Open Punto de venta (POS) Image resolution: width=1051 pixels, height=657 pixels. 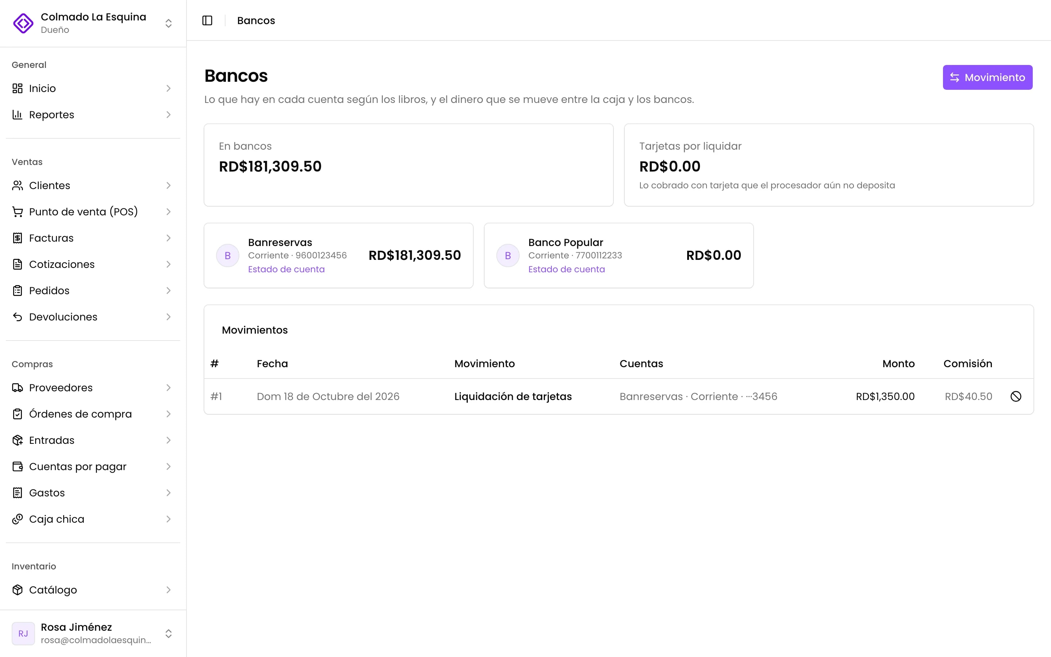[93, 212]
